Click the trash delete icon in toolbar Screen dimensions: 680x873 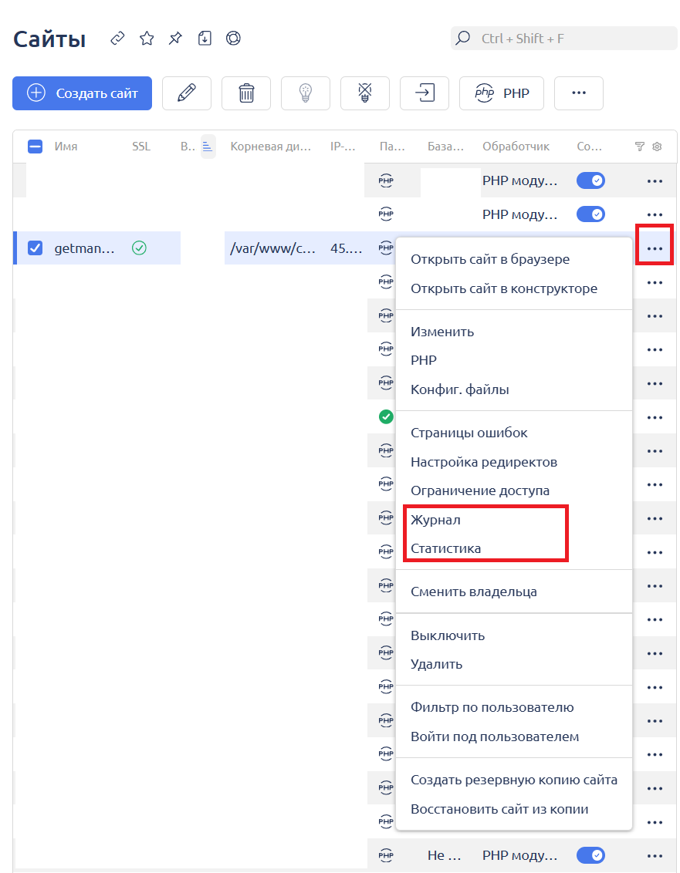point(246,93)
